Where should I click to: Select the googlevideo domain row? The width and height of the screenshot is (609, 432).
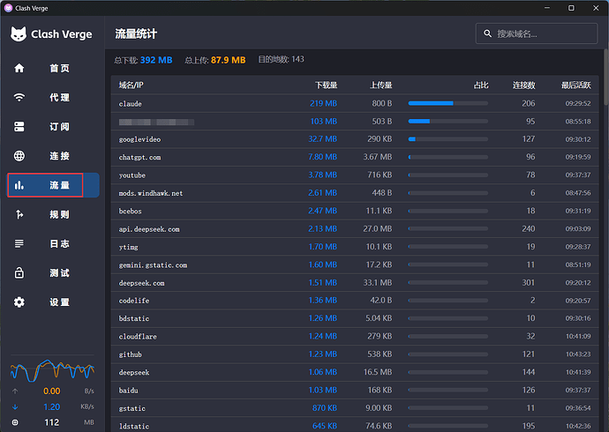[x=355, y=139]
